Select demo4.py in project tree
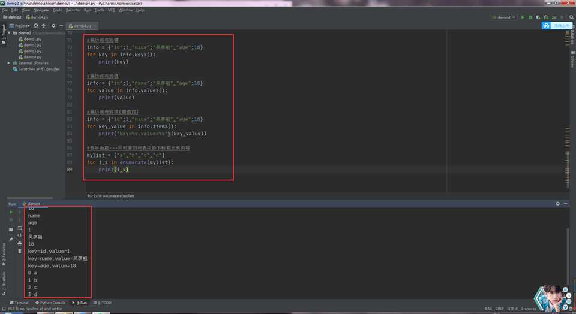This screenshot has height=314, width=576. pyautogui.click(x=30, y=57)
